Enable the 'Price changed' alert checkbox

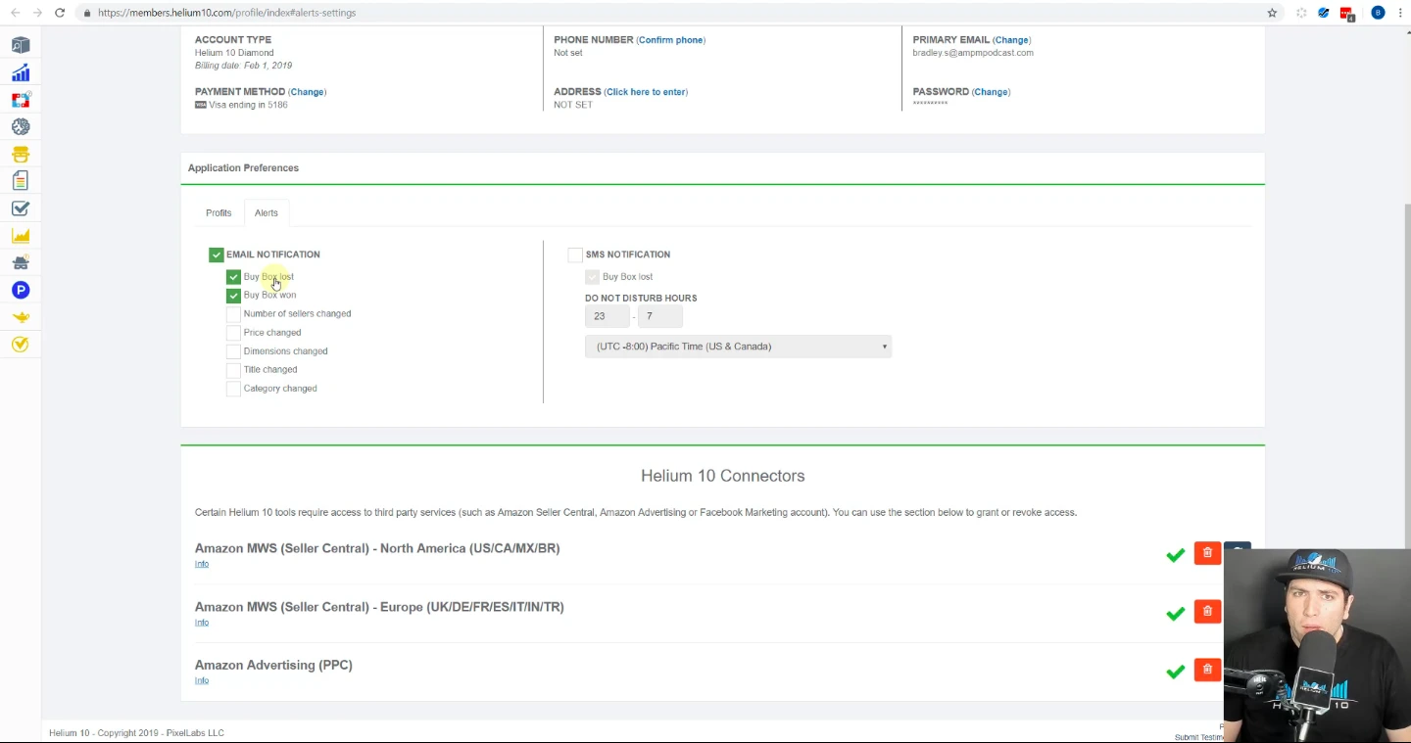pos(233,332)
